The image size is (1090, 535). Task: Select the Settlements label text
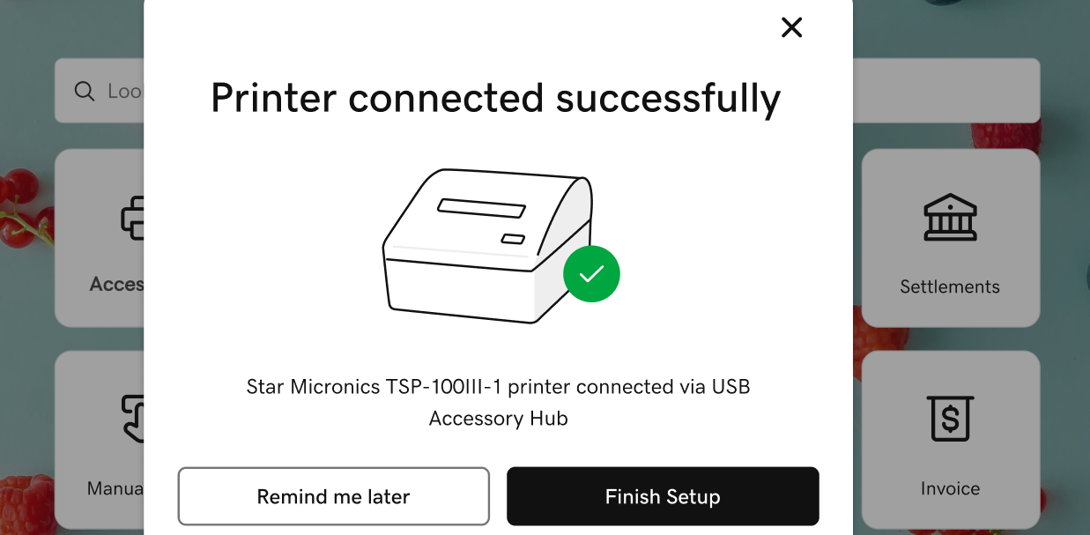point(949,286)
